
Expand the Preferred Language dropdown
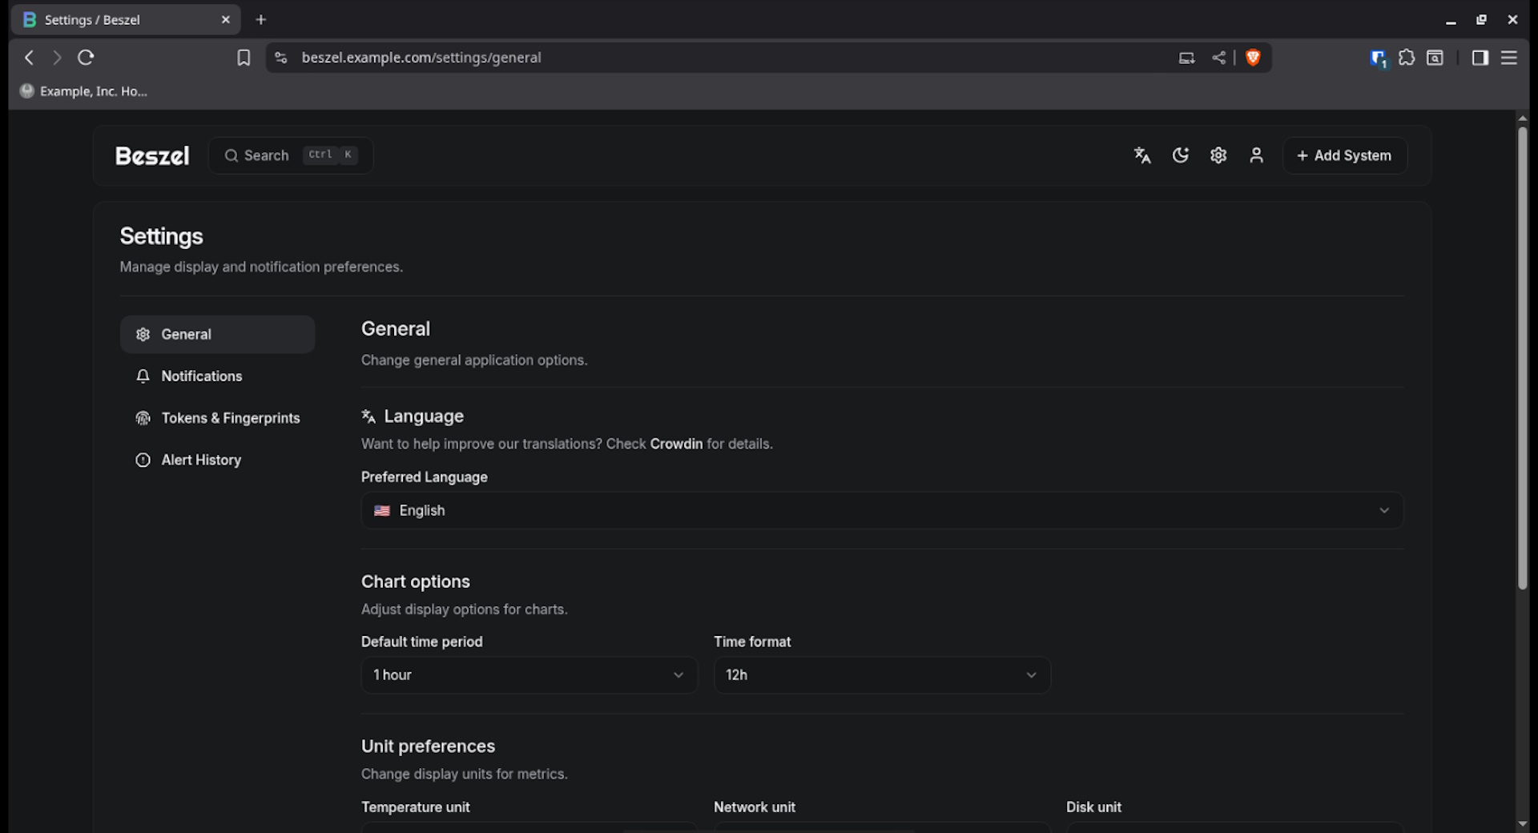point(881,510)
